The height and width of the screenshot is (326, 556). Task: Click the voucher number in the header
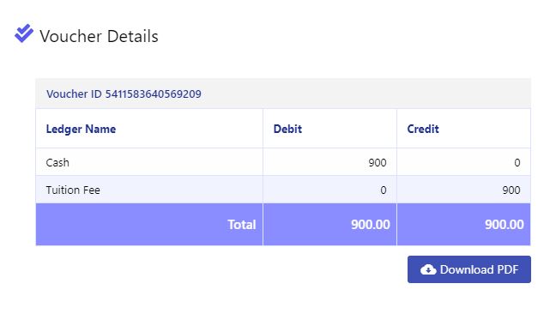(154, 94)
